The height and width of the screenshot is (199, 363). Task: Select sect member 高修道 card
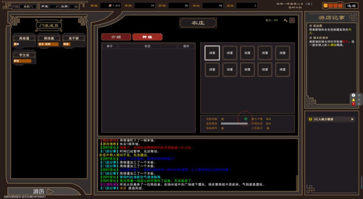pos(24,41)
